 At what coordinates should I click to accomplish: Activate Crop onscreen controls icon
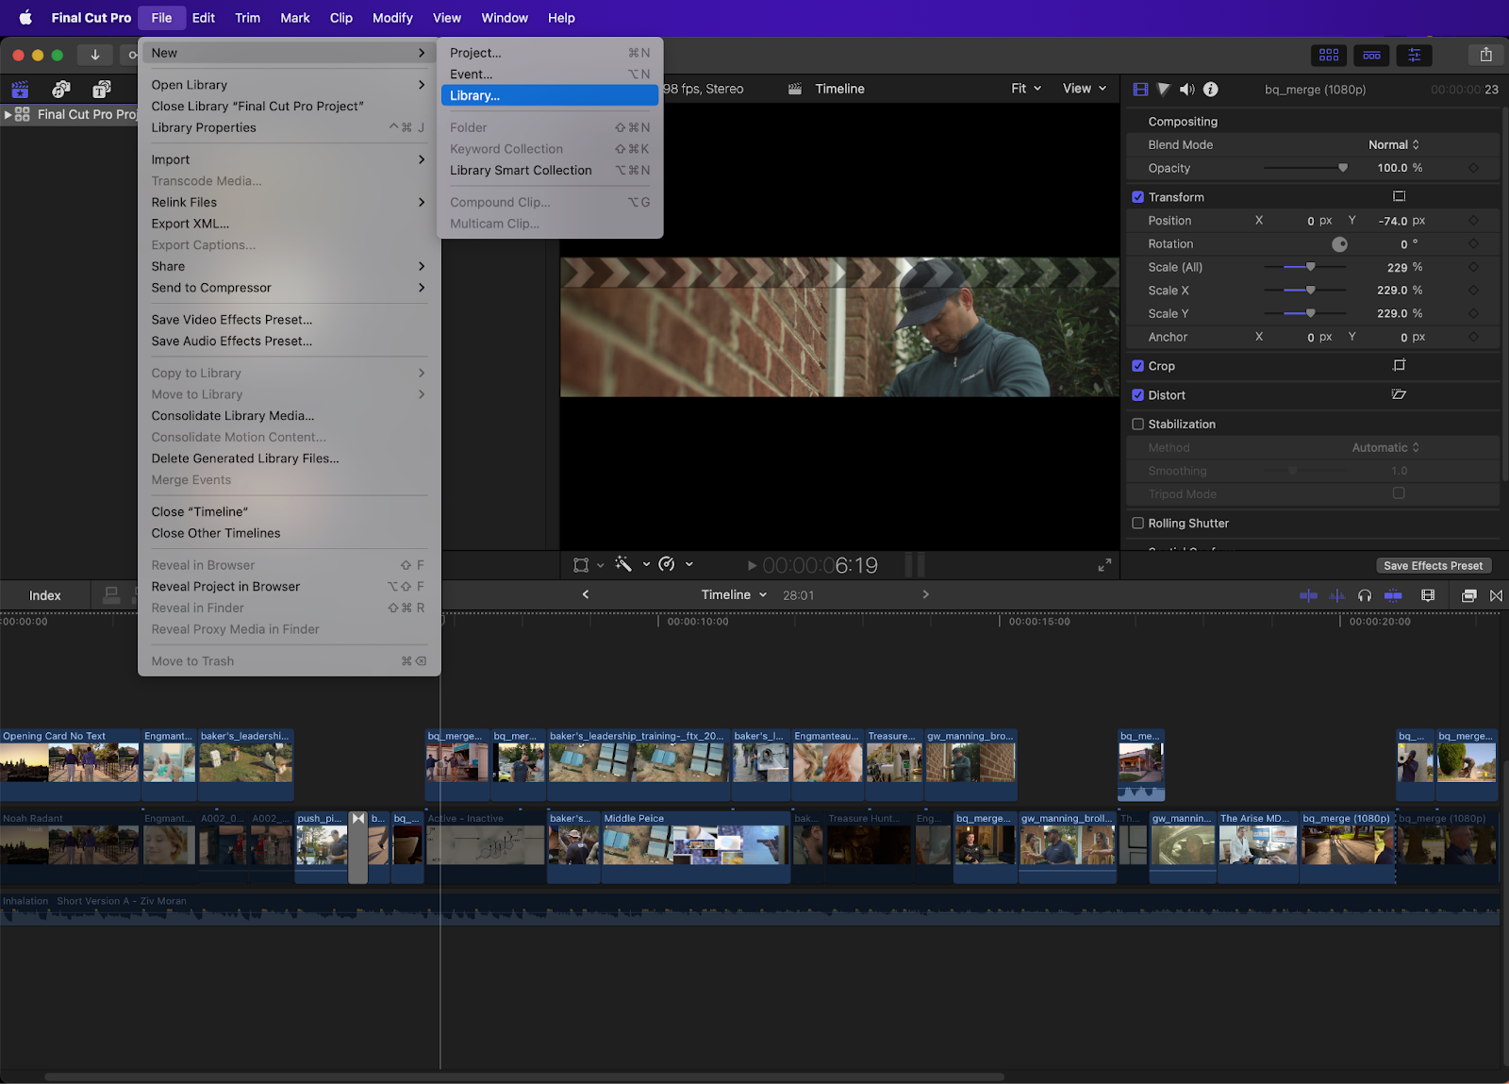pyautogui.click(x=1399, y=365)
